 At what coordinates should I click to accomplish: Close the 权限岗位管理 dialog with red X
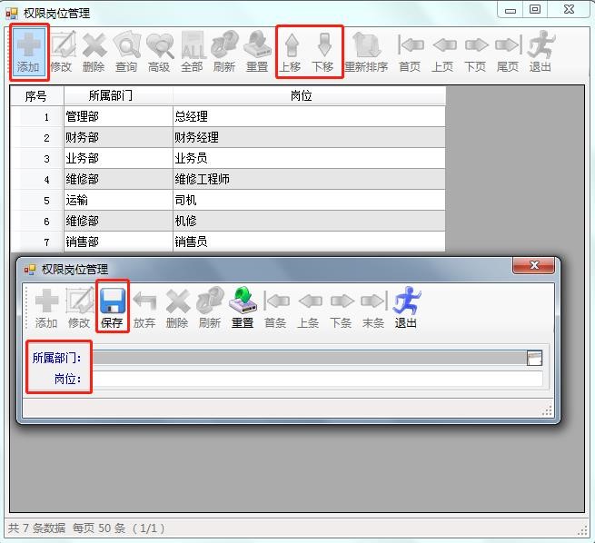[534, 265]
